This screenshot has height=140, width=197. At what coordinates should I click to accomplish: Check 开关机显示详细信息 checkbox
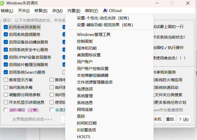(x=6, y=102)
